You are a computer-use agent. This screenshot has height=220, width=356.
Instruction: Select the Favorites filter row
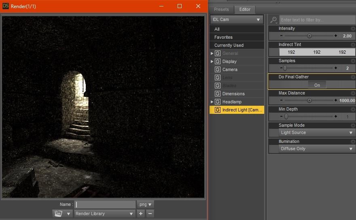tap(237, 37)
